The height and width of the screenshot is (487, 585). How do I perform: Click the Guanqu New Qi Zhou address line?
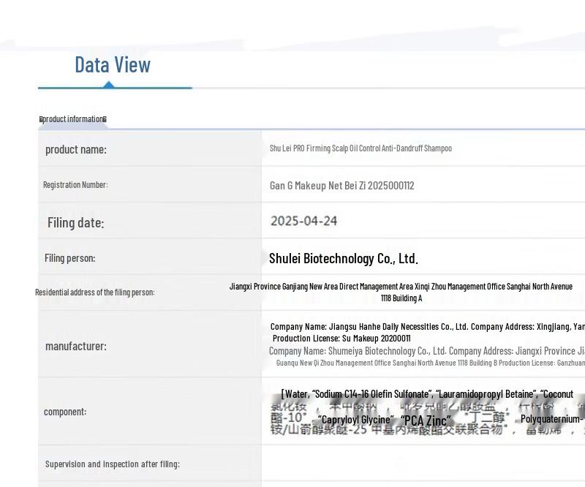[x=431, y=363]
